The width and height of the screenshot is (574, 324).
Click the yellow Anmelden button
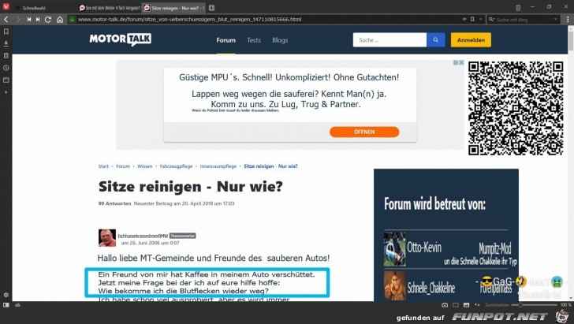(471, 40)
